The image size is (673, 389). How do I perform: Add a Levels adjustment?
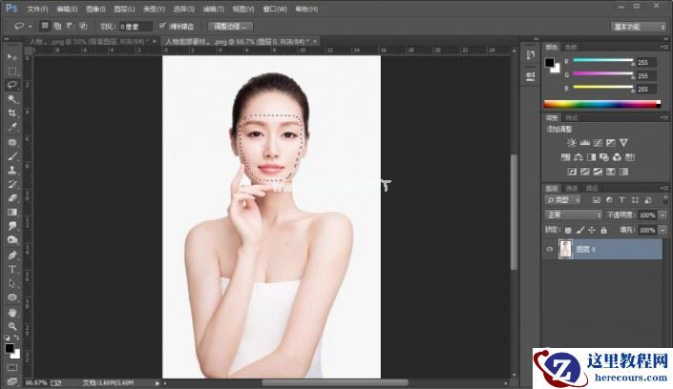click(584, 142)
